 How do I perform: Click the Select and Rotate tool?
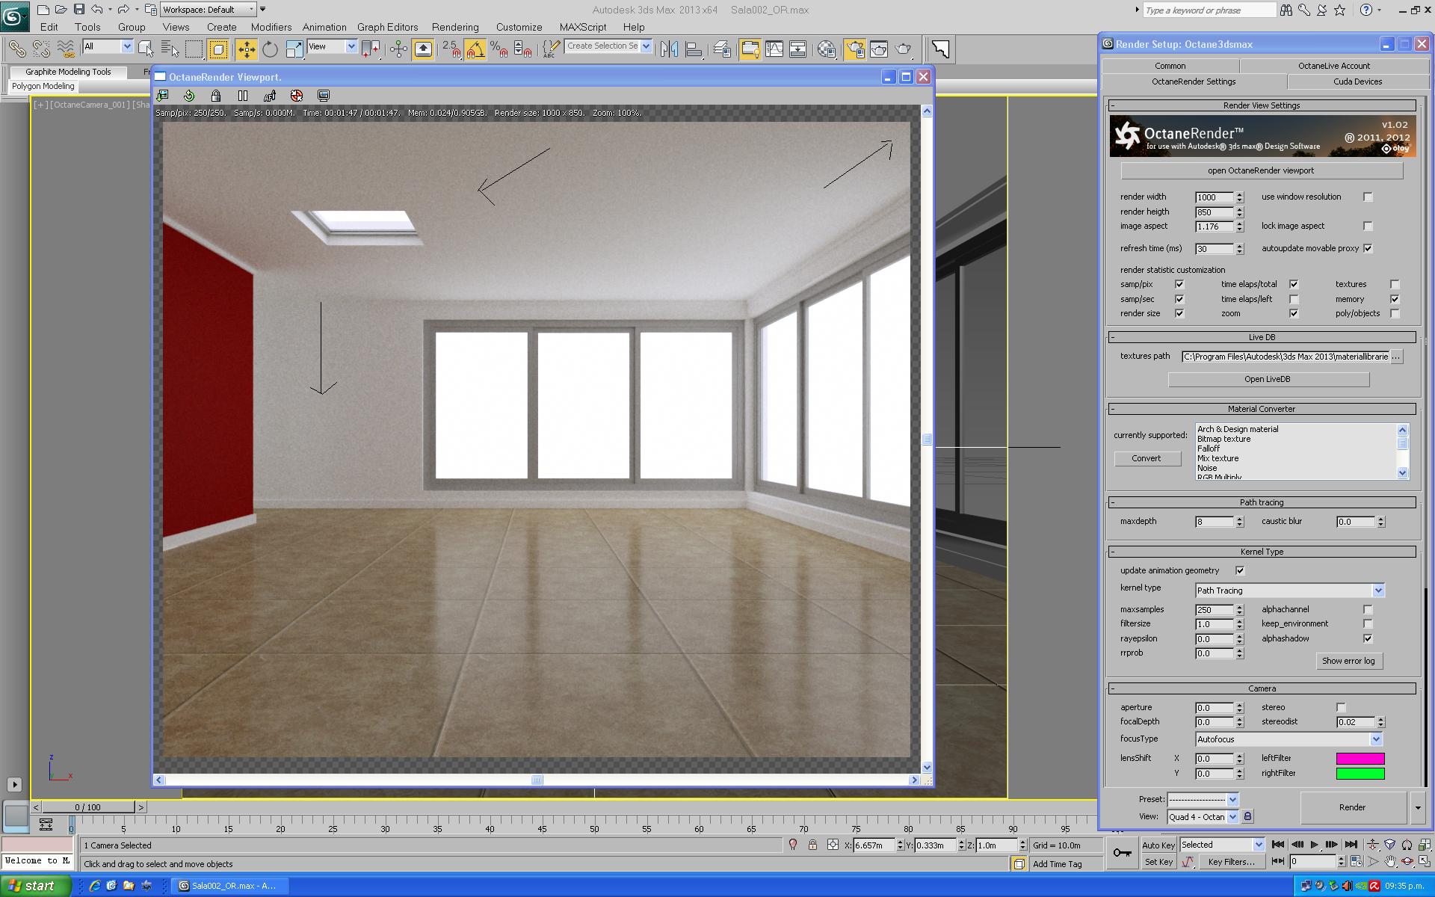click(270, 49)
